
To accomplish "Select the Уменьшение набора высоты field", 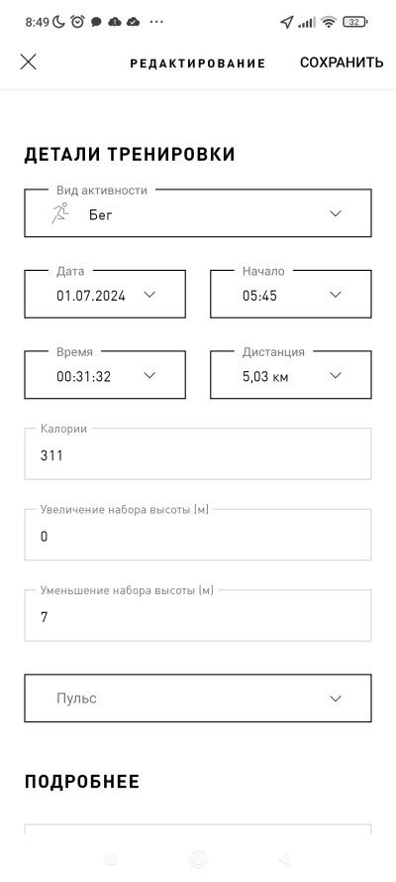I will pos(197,616).
